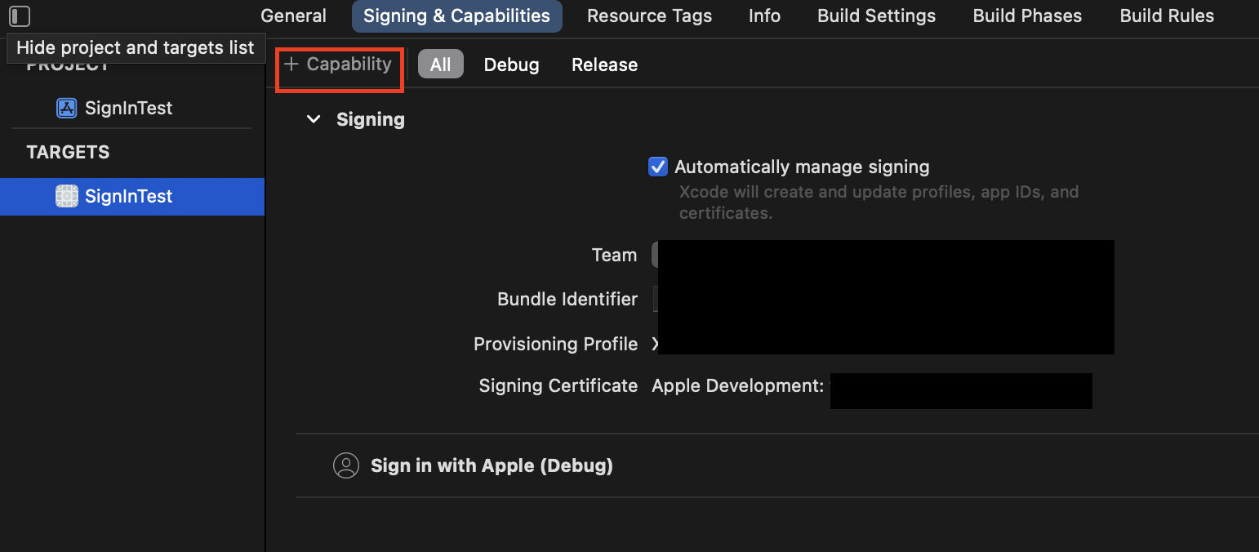Open the General tab
Screen dimensions: 1259x552
293,16
